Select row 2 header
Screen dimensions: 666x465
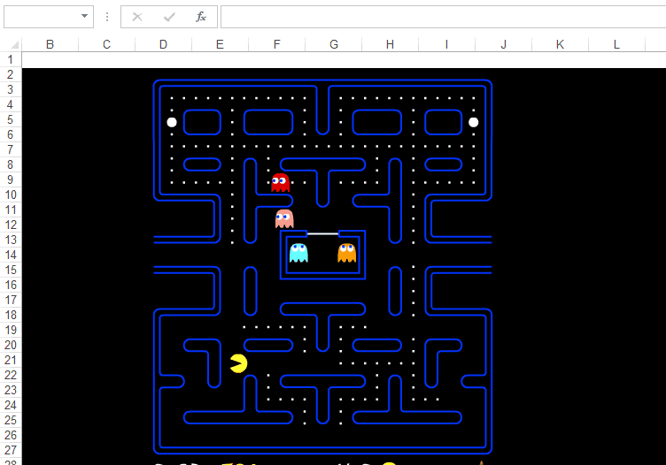click(11, 75)
